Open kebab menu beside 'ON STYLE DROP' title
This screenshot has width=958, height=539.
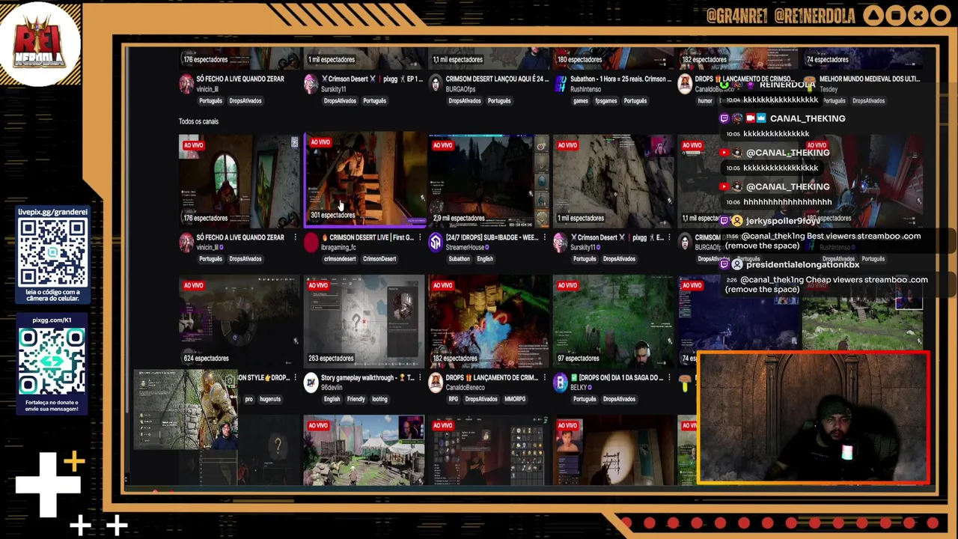(x=295, y=378)
